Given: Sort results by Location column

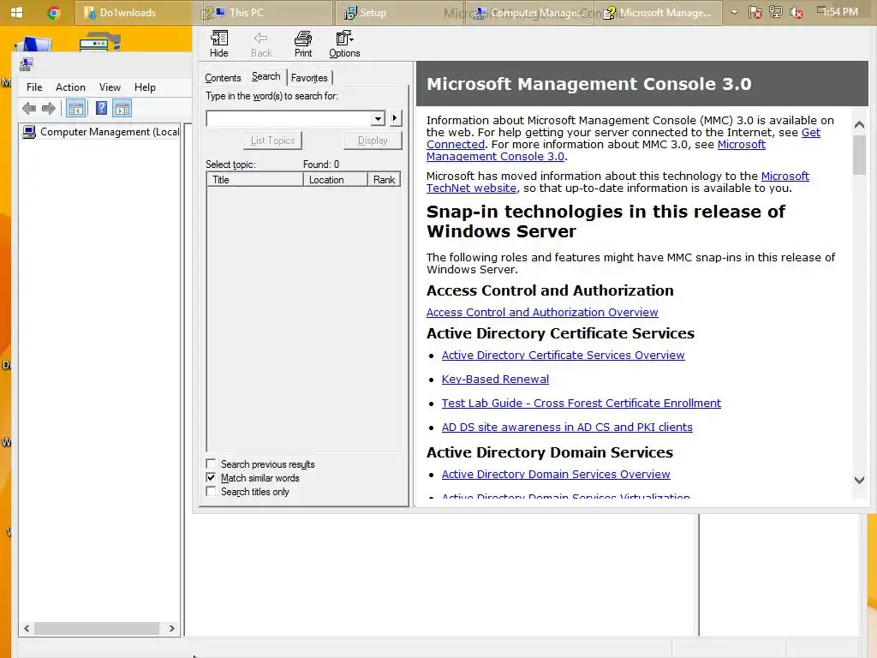Looking at the screenshot, I should 336,180.
